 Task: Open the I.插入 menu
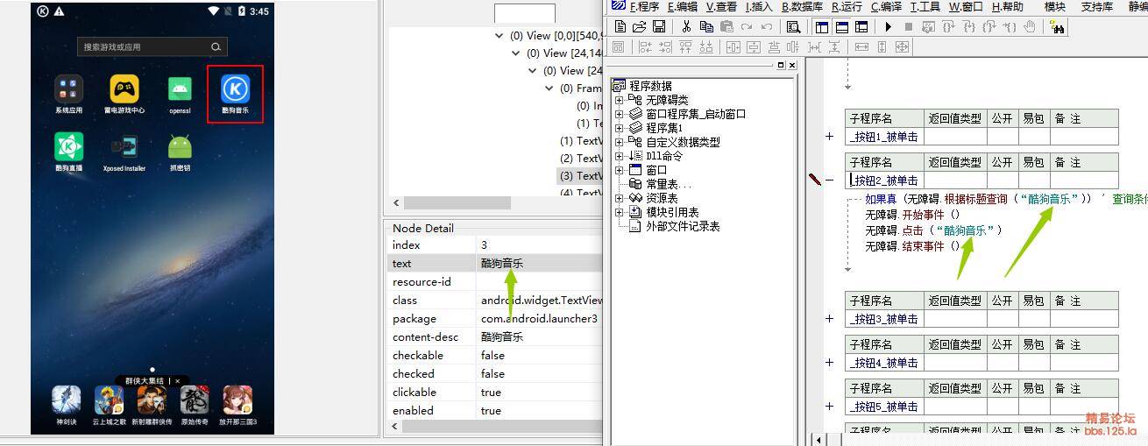click(759, 7)
